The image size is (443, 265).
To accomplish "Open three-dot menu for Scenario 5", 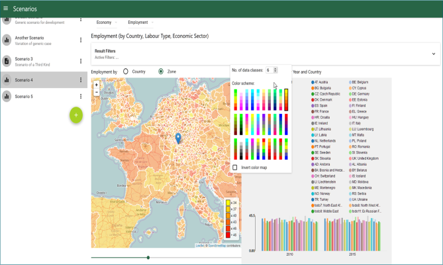I will tap(81, 96).
